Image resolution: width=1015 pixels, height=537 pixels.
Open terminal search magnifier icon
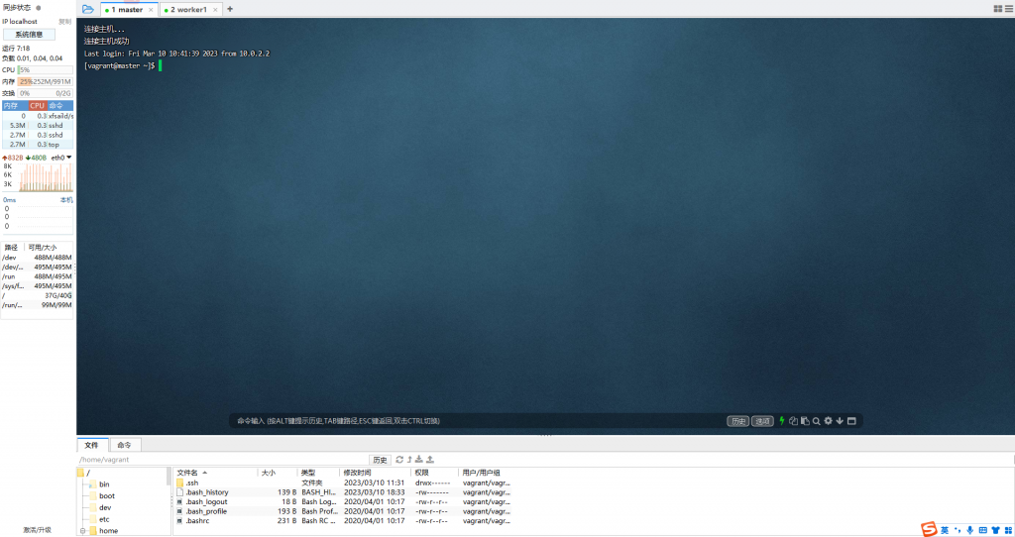(817, 420)
